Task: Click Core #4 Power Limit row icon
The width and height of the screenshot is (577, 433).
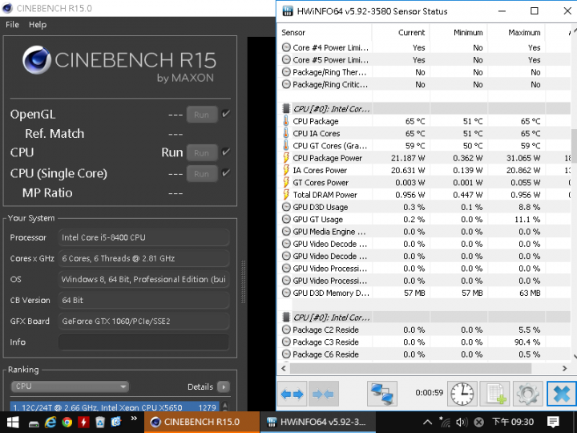Action: coord(286,47)
